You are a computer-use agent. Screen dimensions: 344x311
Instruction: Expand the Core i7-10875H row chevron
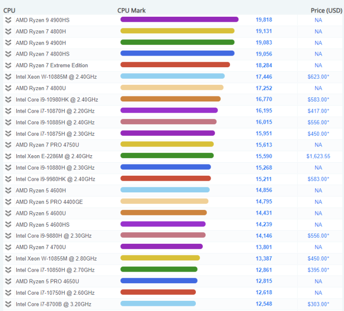pos(8,134)
